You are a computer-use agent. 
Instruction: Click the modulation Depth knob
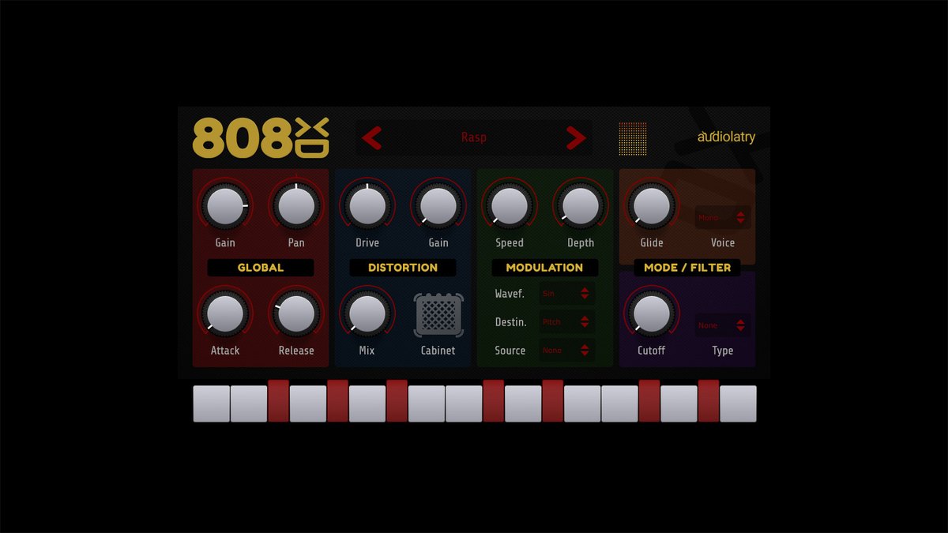580,205
